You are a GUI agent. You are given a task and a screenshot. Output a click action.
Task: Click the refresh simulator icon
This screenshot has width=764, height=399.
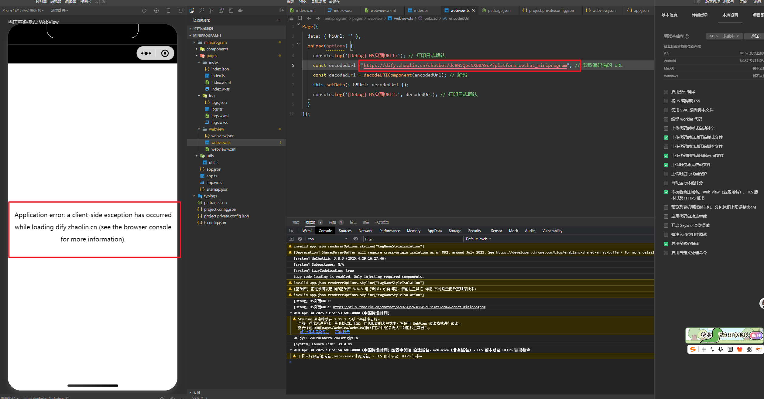144,11
